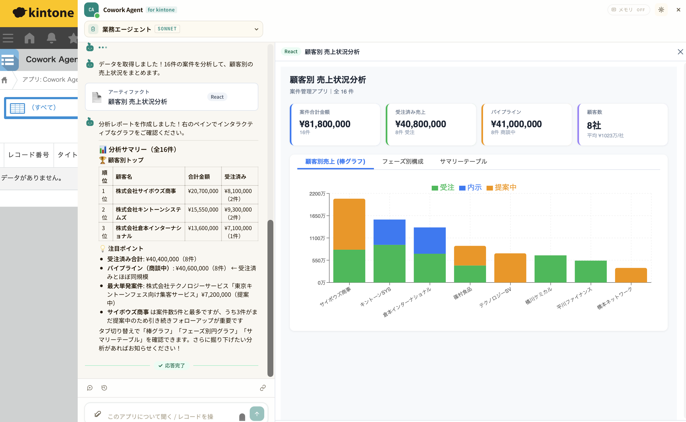The image size is (686, 422).
Task: Click the 案件合計金額 ¥81,800,000 card
Action: point(335,124)
